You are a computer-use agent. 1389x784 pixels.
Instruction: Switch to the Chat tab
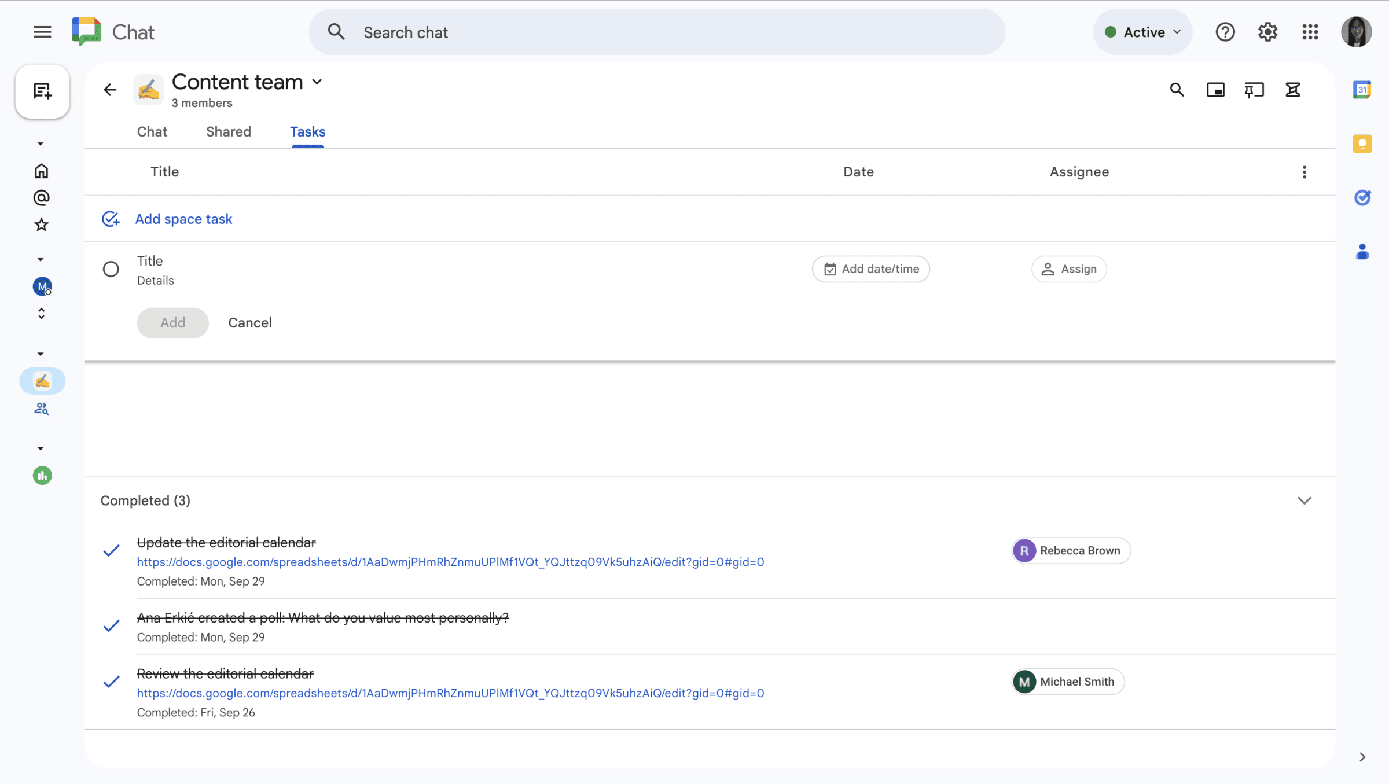coord(152,131)
